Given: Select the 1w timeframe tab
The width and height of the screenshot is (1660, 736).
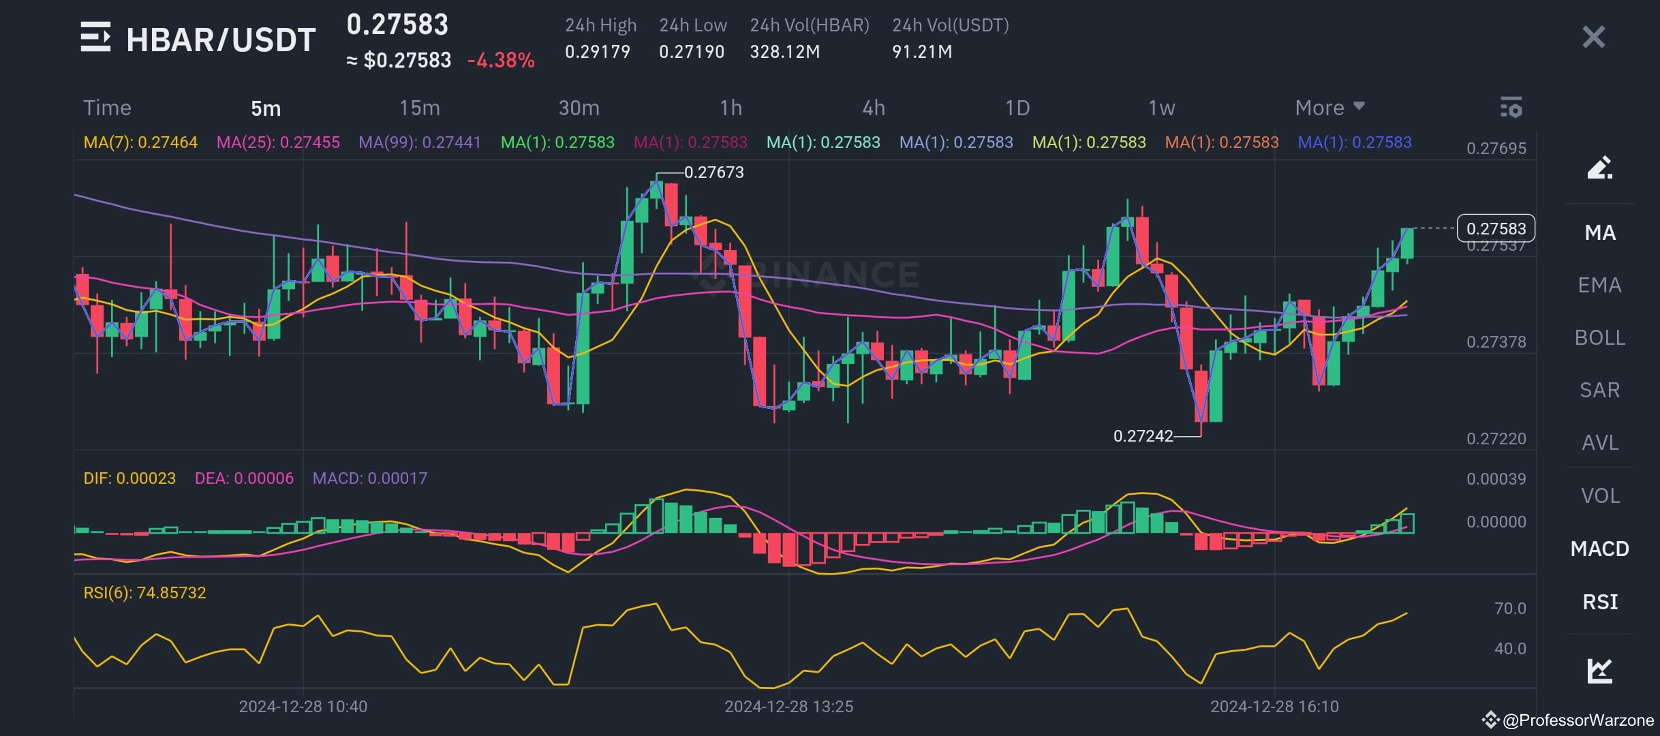Looking at the screenshot, I should (1161, 108).
